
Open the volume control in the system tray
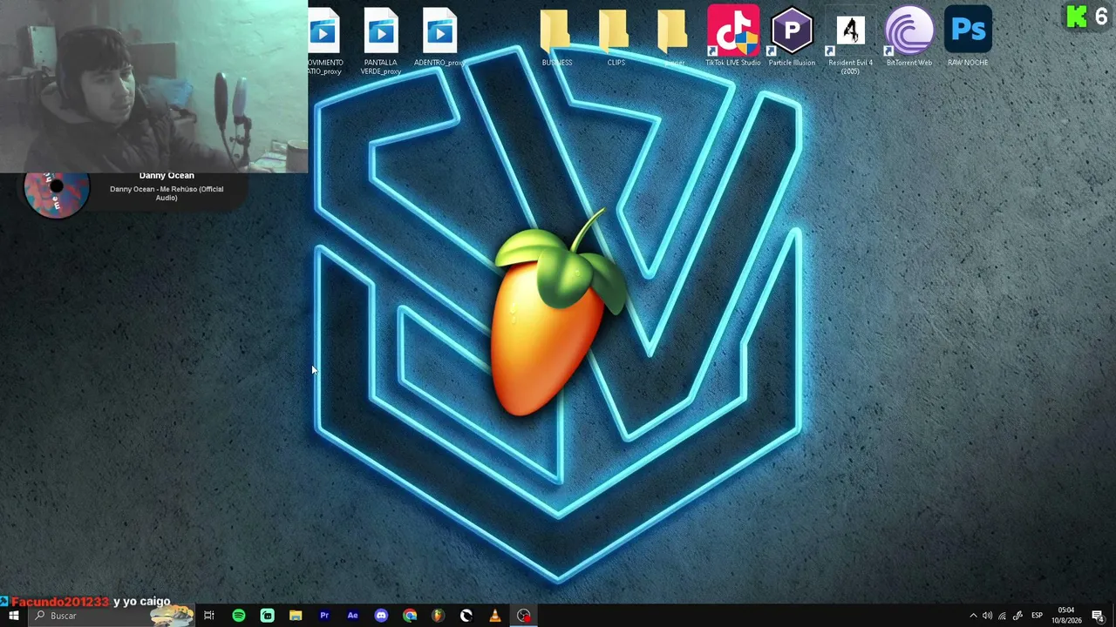coord(987,616)
